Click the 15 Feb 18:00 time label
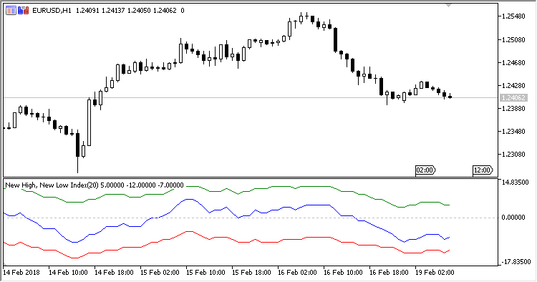Image resolution: width=537 pixels, height=282 pixels. [x=252, y=273]
